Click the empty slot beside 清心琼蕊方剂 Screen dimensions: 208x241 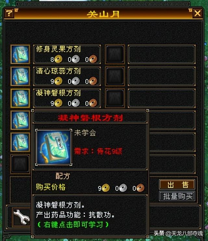tap(115, 76)
